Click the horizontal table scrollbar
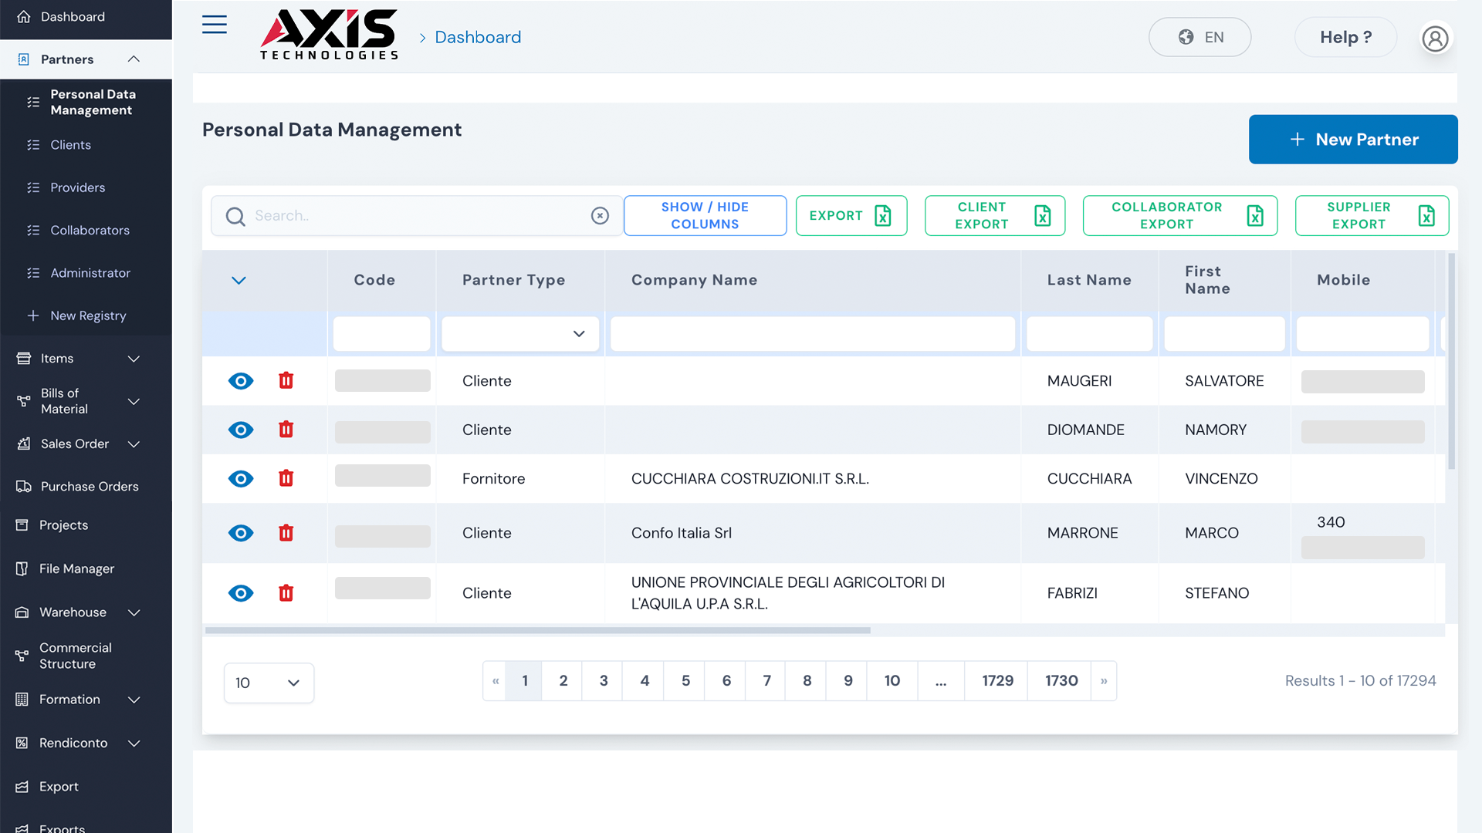 (x=537, y=630)
